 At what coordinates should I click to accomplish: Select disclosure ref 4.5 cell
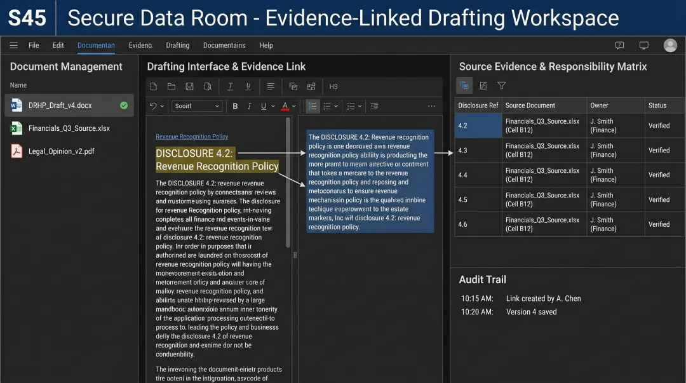[478, 199]
